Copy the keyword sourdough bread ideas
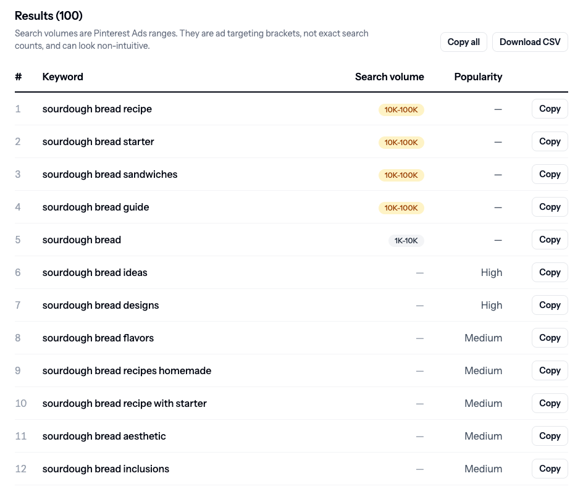The width and height of the screenshot is (583, 489). pyautogui.click(x=550, y=272)
